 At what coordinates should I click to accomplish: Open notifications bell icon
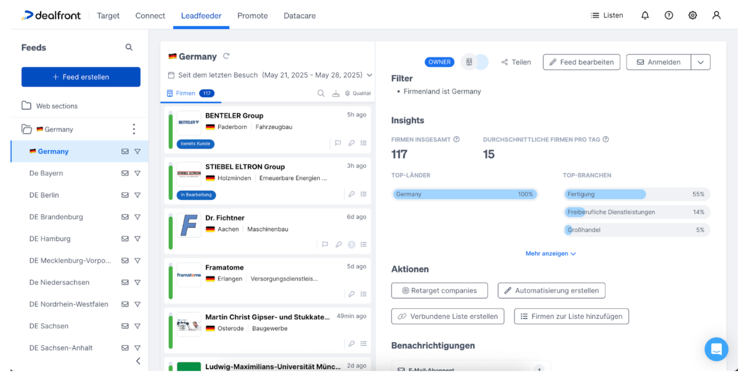point(645,15)
